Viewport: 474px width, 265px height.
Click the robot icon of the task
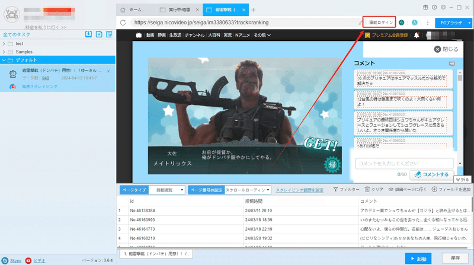point(12,74)
